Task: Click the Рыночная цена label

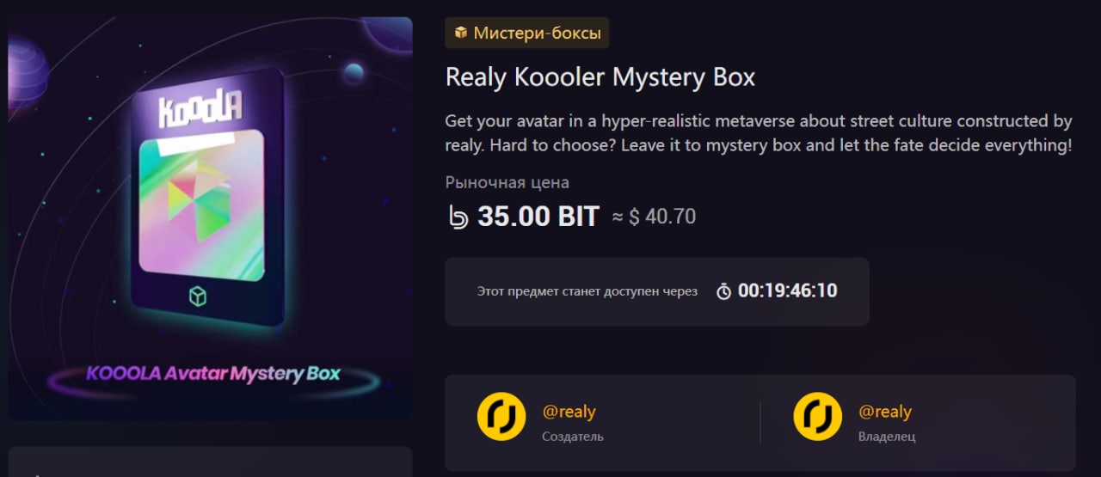Action: tap(507, 182)
